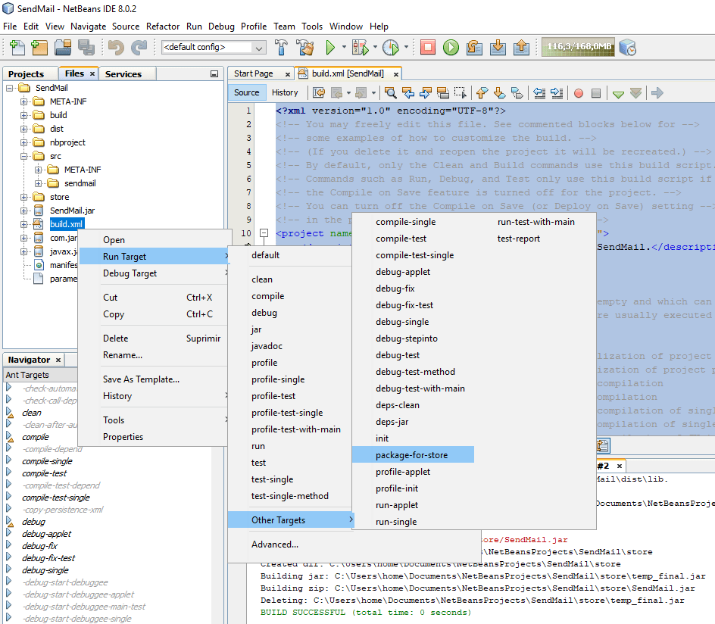Click the Debug Project toolbar icon
The width and height of the screenshot is (715, 624).
(x=361, y=47)
